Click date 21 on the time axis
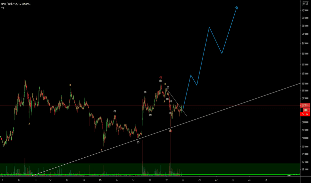The width and height of the screenshot is (311, 183). pos(200,180)
